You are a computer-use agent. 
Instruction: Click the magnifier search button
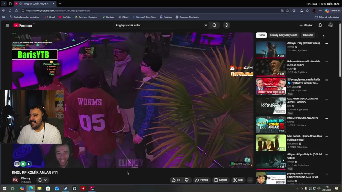pyautogui.click(x=214, y=25)
